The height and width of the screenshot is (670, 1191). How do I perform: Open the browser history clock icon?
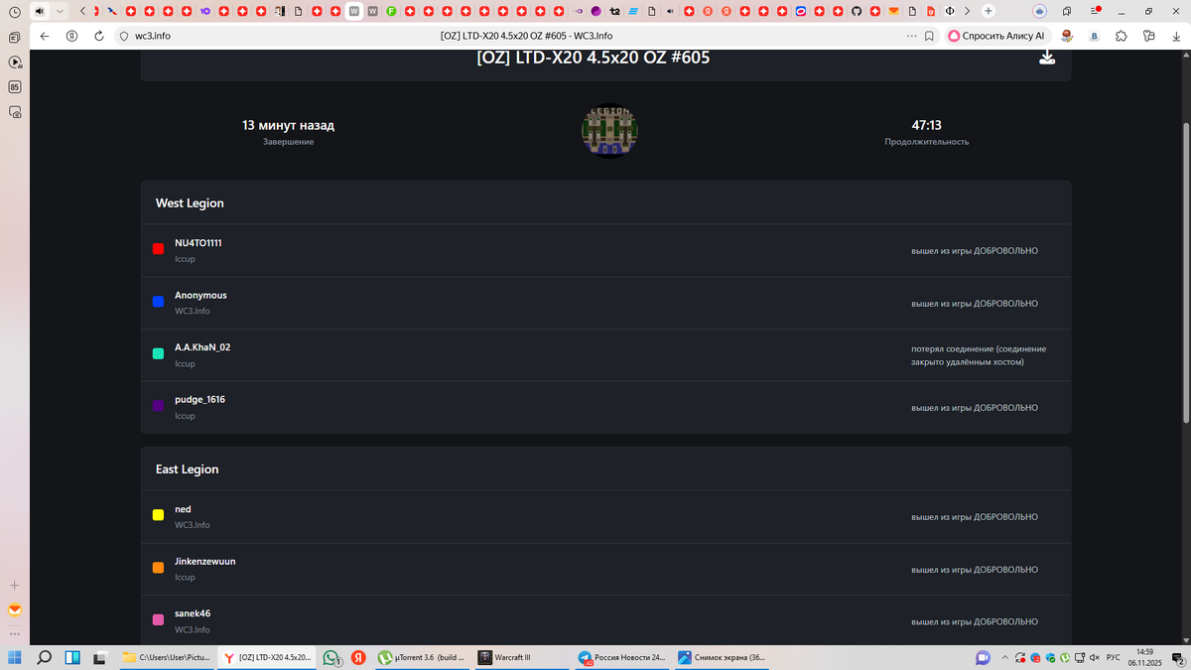click(x=15, y=12)
